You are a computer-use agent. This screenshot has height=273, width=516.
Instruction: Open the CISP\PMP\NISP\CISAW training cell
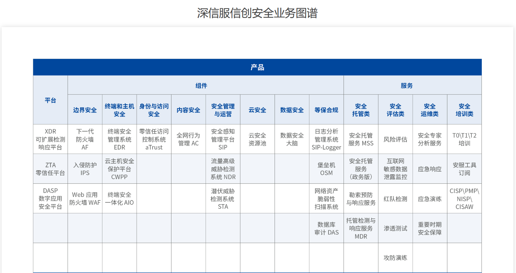pos(464,199)
